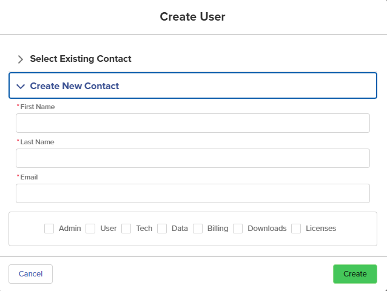Expand the Select Existing Contact chevron
Screen dimensions: 387x291
coord(21,59)
